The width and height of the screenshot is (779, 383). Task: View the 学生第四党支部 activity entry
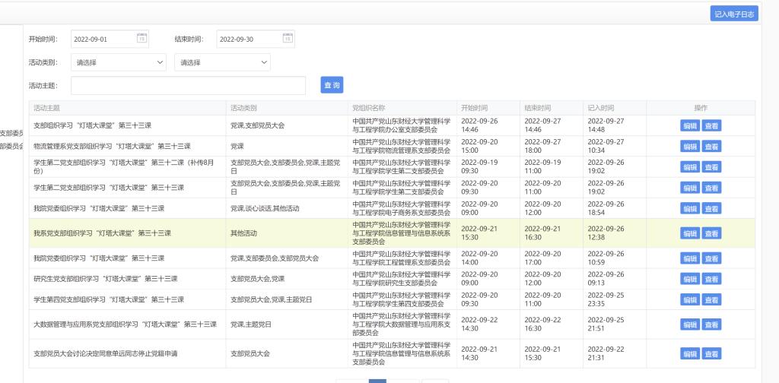[711, 299]
